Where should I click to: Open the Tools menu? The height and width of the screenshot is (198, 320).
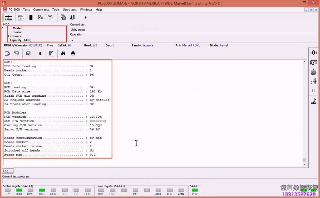(x=56, y=9)
